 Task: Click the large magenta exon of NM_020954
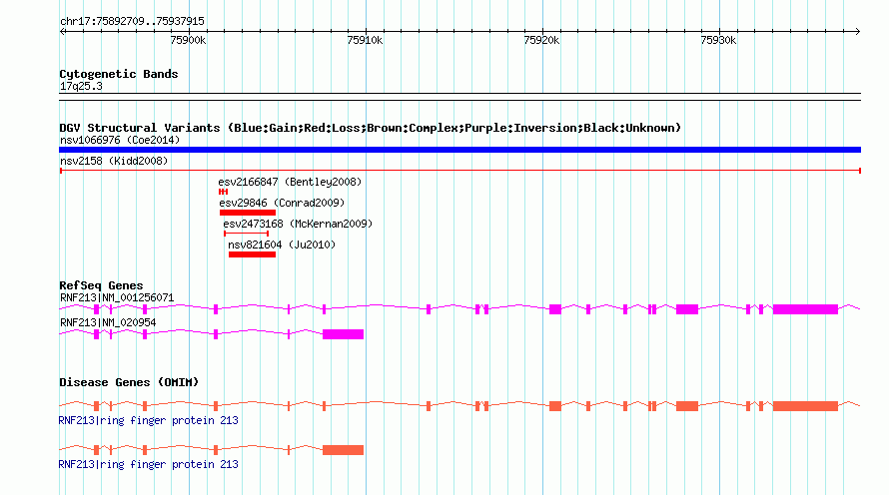tap(343, 334)
